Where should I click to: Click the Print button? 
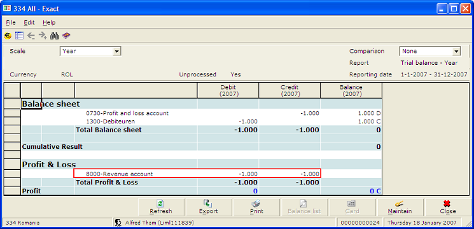coord(256,207)
